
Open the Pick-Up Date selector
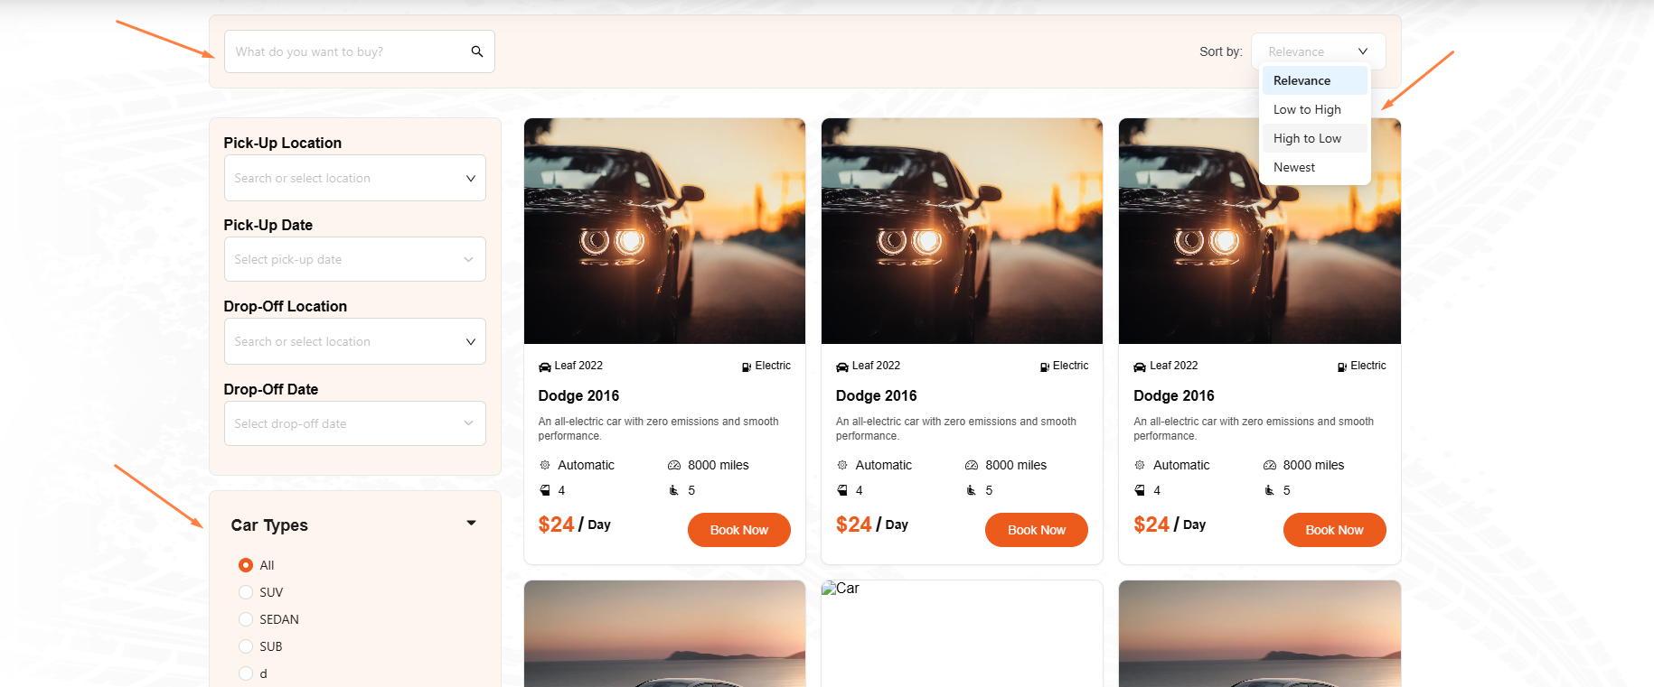[x=354, y=259]
